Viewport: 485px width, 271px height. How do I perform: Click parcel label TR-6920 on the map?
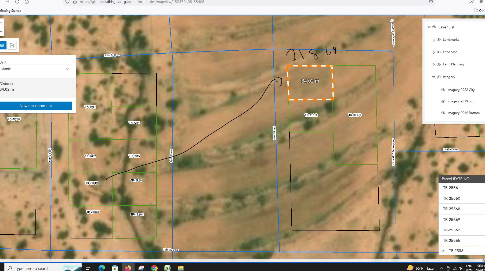tap(136, 180)
